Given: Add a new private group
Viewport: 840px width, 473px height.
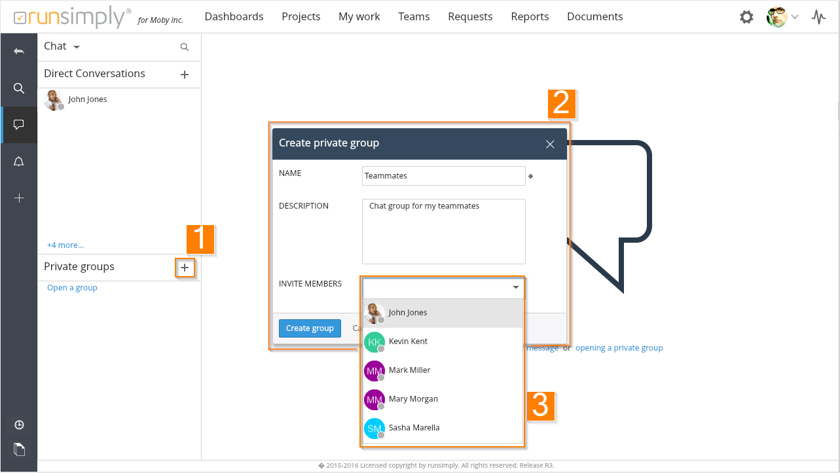Looking at the screenshot, I should [185, 268].
